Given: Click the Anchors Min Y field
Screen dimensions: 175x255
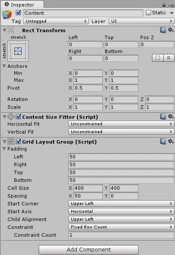Looking at the screenshot, I should tap(124, 73).
